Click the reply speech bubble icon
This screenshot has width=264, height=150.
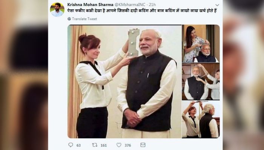point(71,145)
